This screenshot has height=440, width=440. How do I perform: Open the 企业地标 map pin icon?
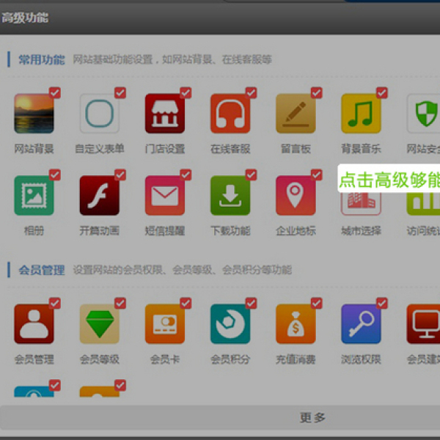point(296,195)
